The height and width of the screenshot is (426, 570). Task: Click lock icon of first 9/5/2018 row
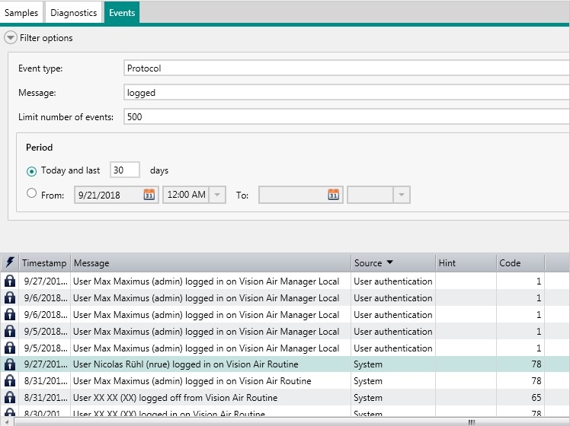pos(10,331)
